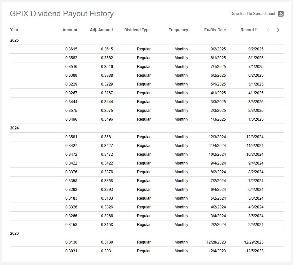Click the Year column header
The image size is (293, 265).
tap(14, 30)
